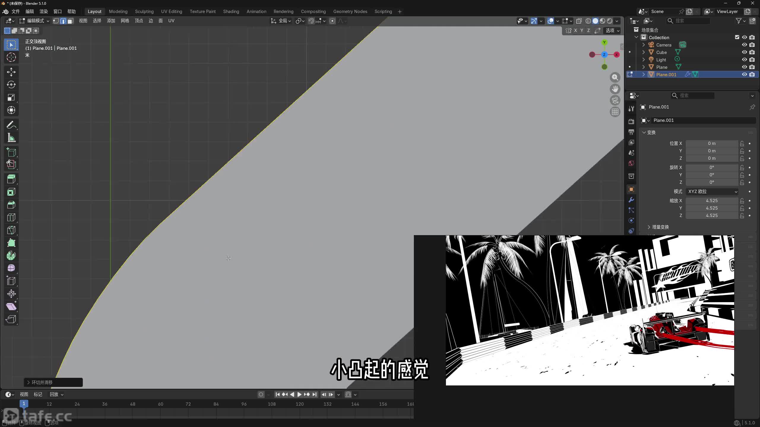
Task: Open the Modifier Properties wrench tab
Action: [631, 200]
